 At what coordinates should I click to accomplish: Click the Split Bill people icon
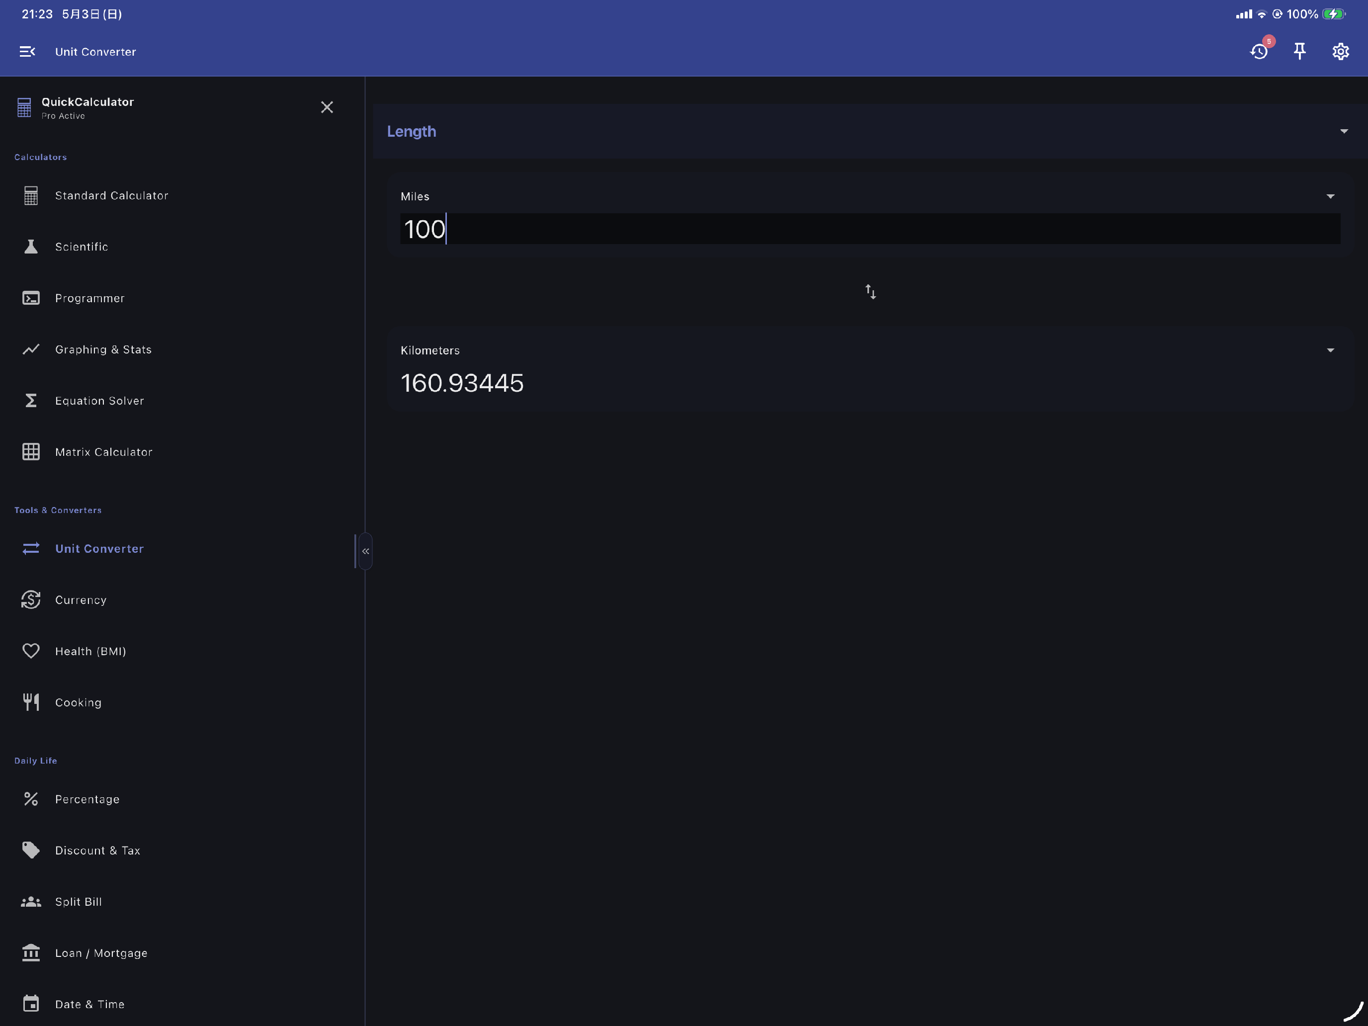tap(31, 902)
